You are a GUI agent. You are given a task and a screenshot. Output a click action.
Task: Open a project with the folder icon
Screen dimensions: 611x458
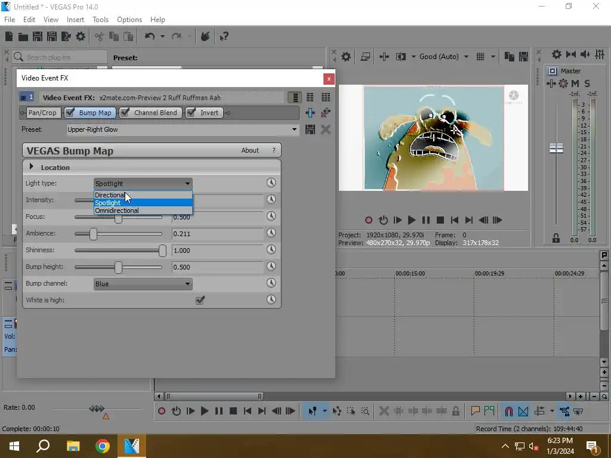[23, 36]
